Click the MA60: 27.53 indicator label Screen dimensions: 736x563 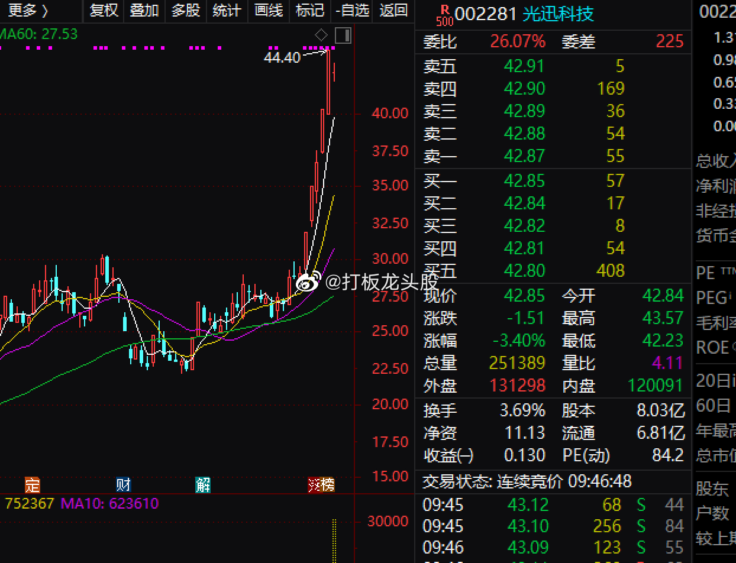[x=39, y=34]
